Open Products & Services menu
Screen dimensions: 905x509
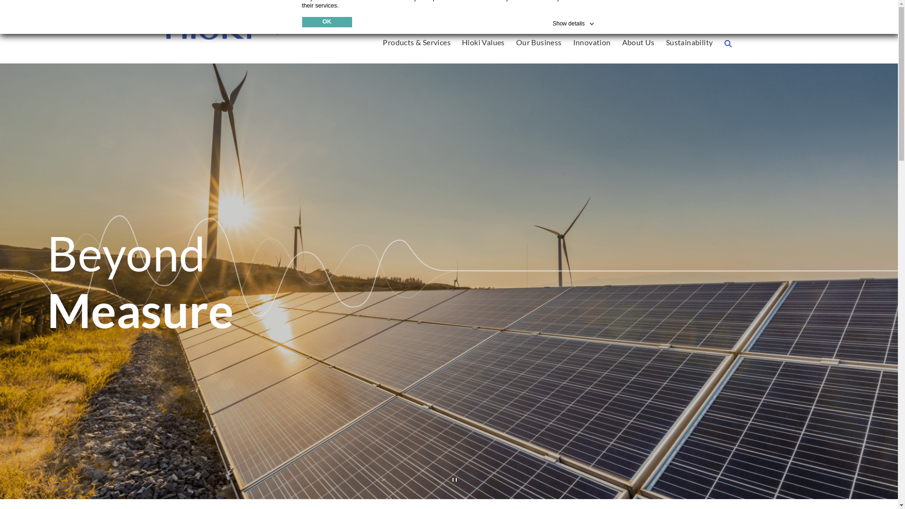pyautogui.click(x=416, y=42)
